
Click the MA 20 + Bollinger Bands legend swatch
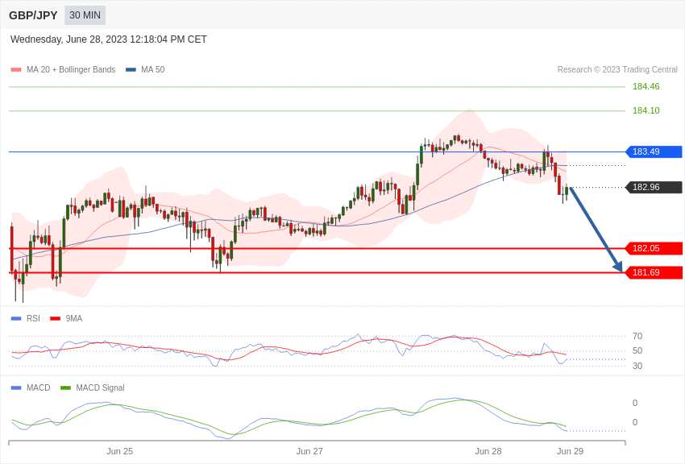[16, 70]
